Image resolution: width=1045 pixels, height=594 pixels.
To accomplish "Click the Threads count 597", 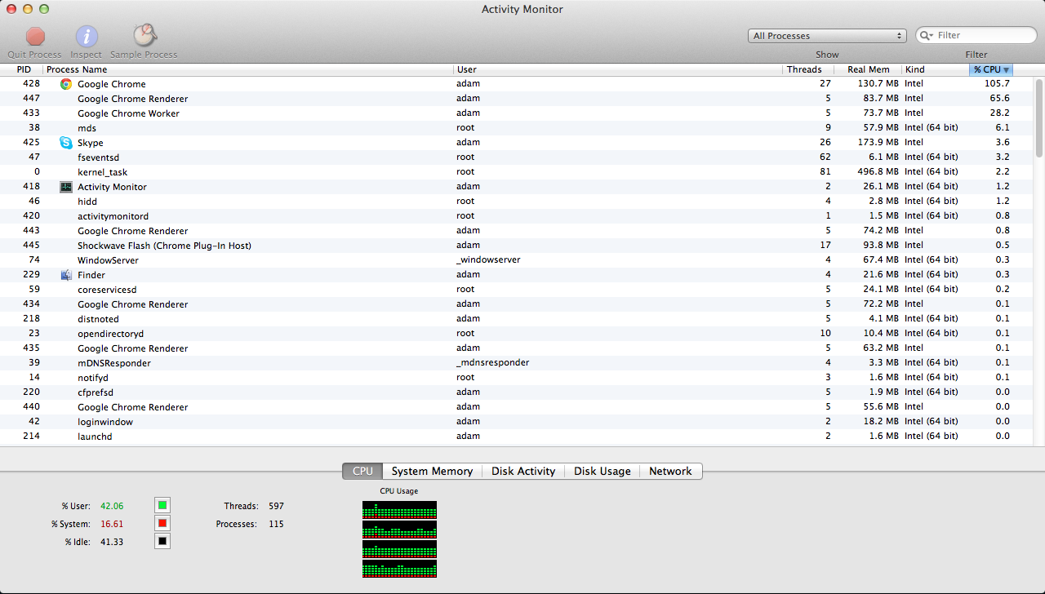I will (x=276, y=506).
